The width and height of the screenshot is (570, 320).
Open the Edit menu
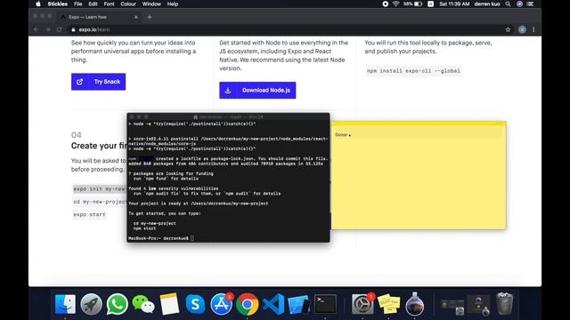point(93,4)
